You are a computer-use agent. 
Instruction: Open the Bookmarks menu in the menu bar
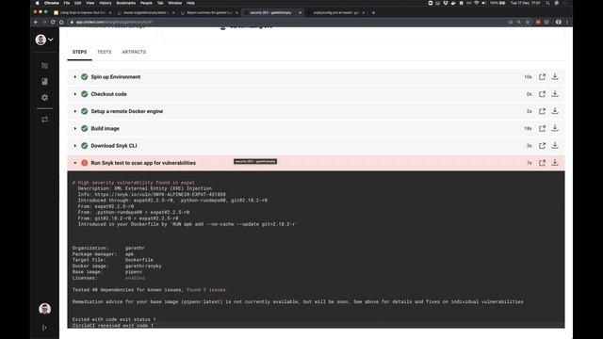click(125, 3)
